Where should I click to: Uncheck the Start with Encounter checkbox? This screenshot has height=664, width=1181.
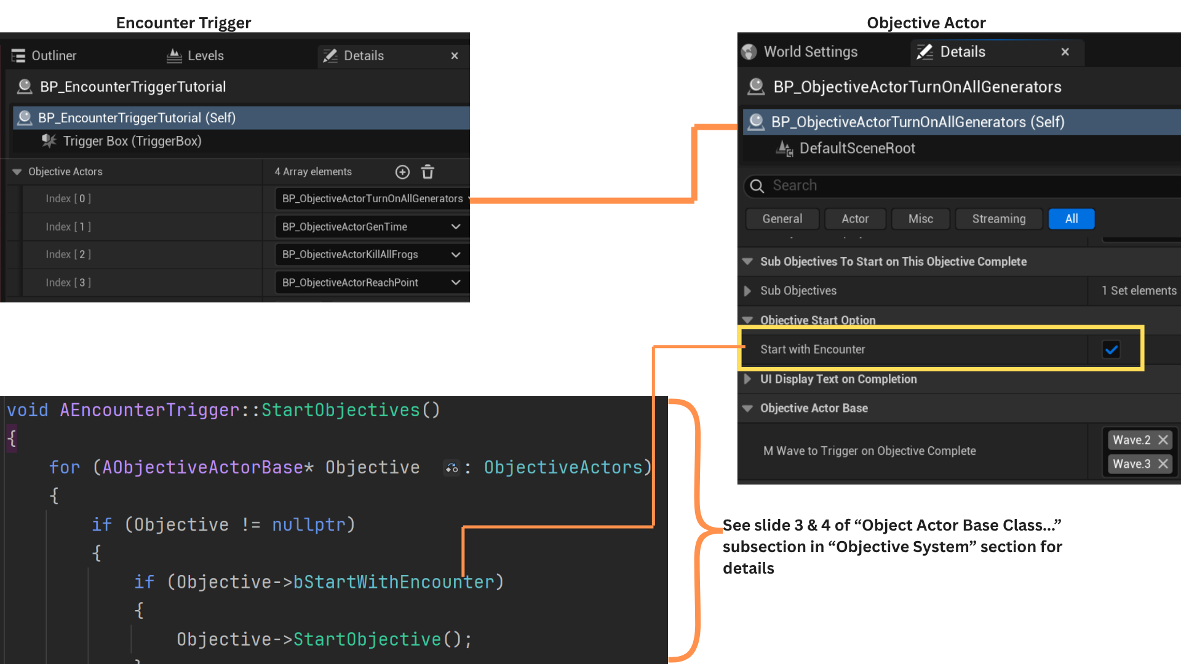coord(1111,350)
